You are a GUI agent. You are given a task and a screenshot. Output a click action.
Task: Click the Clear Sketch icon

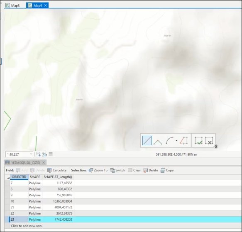click(x=209, y=140)
